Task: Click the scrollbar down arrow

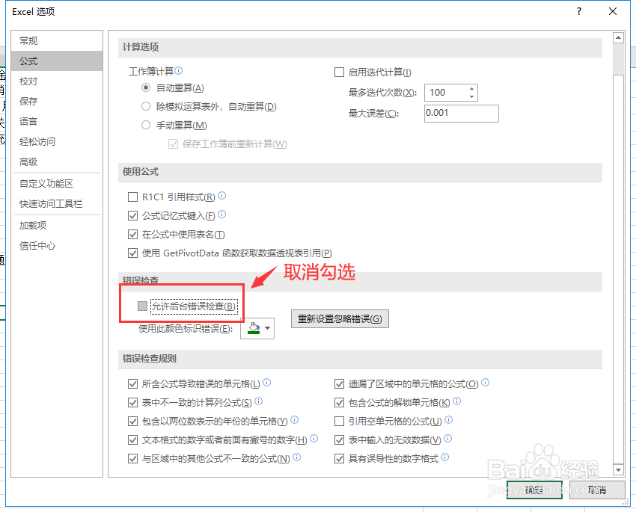Action: point(618,470)
